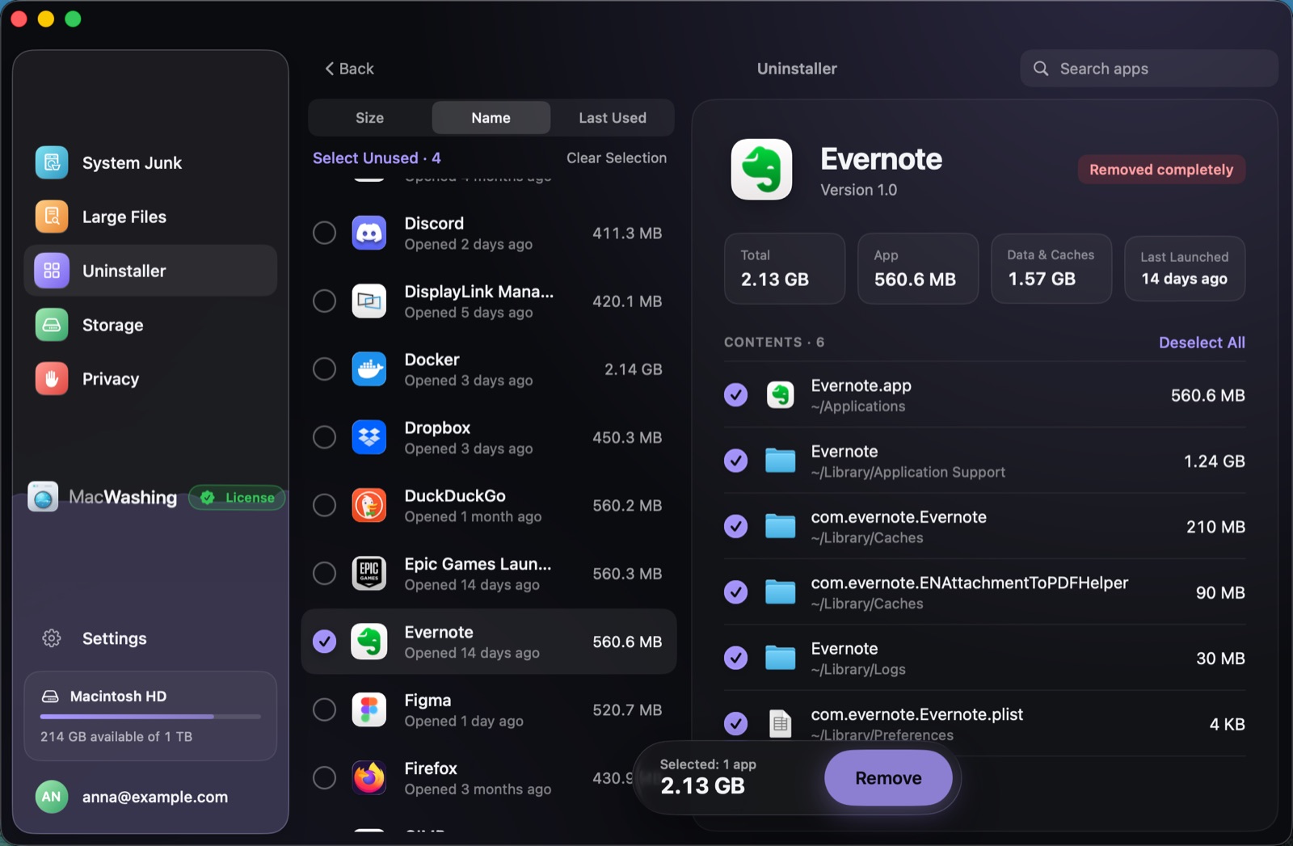Open the Storage section icon
1293x846 pixels.
[52, 325]
